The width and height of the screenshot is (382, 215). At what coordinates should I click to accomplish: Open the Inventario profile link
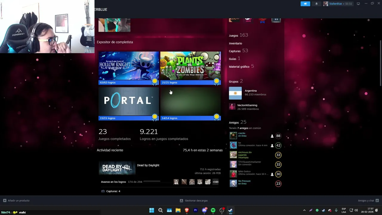(235, 43)
